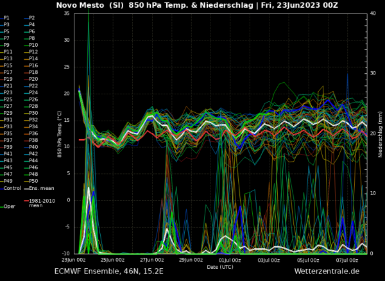Image resolution: width=385 pixels, height=281 pixels.
Task: Click the -10 temperature axis label
Action: pyautogui.click(x=65, y=253)
